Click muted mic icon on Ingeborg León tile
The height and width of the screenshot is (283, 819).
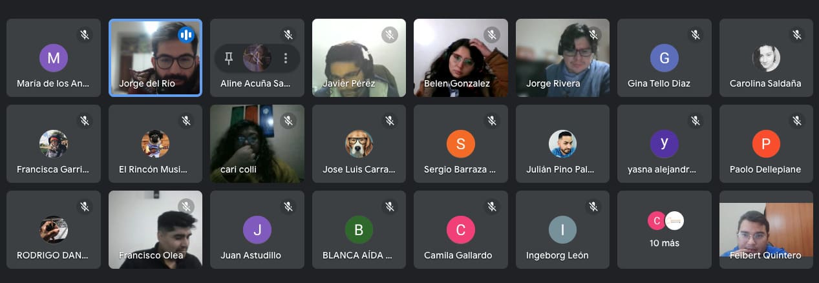pos(593,207)
